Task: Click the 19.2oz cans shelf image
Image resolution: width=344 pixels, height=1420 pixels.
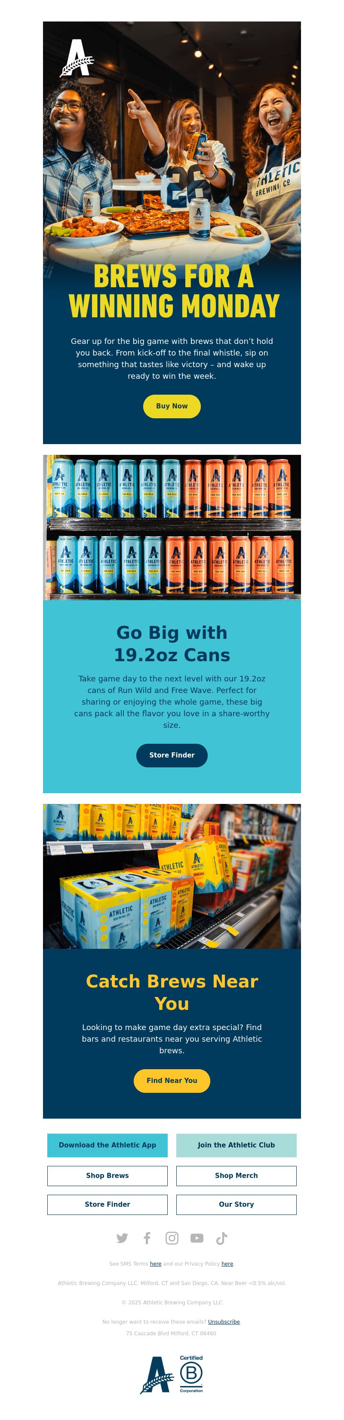Action: pyautogui.click(x=172, y=527)
